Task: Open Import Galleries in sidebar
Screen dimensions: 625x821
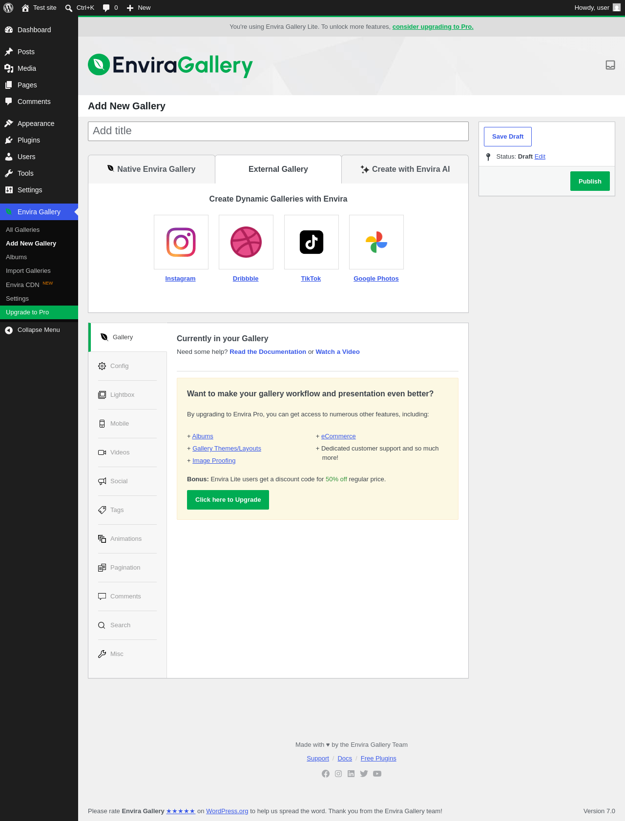Action: (x=28, y=271)
